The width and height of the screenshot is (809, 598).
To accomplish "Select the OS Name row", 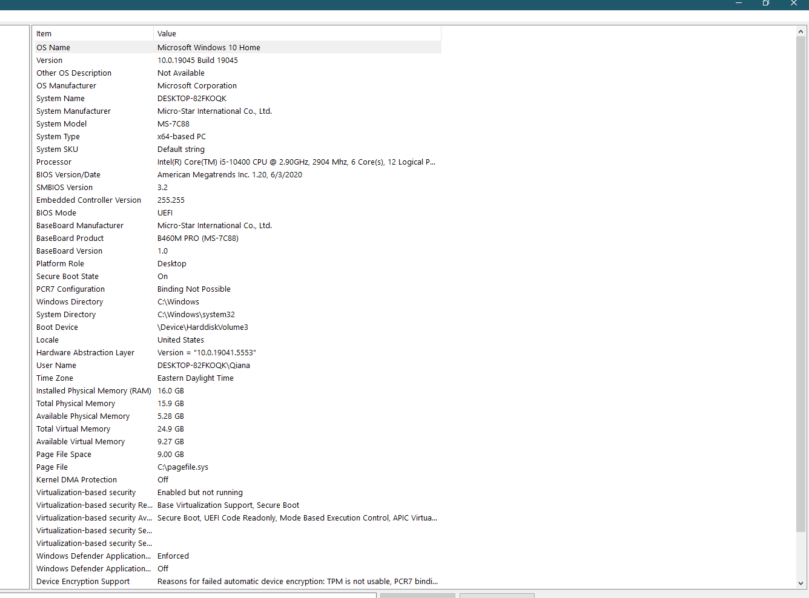I will (237, 47).
